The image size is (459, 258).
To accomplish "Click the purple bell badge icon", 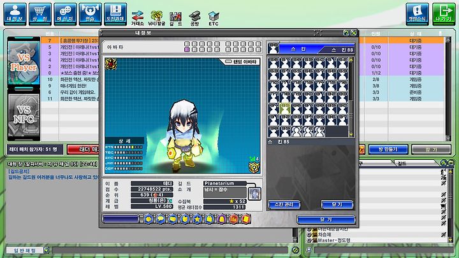I will (222, 219).
